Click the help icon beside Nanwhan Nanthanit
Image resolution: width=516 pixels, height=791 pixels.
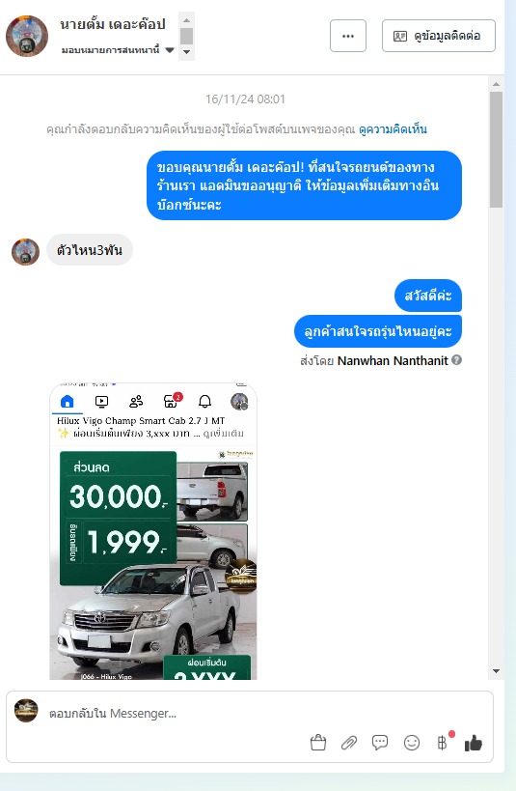(x=456, y=360)
